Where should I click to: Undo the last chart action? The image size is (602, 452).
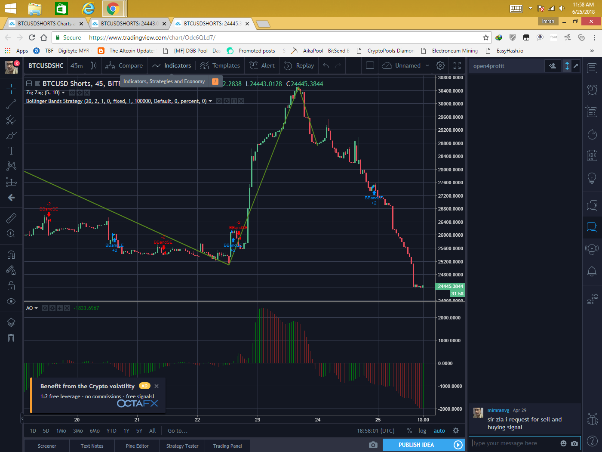[x=326, y=65]
